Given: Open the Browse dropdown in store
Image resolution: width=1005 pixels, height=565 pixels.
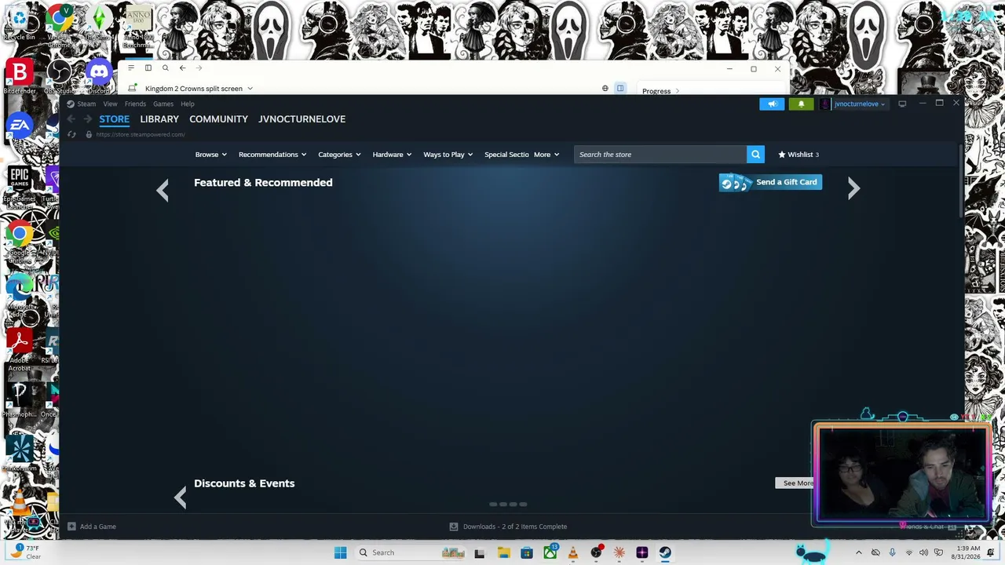Looking at the screenshot, I should pyautogui.click(x=211, y=155).
